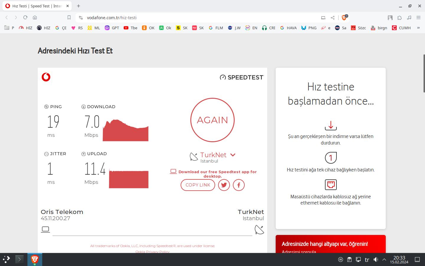Open the network connection tray icon
The image size is (425, 266).
(x=358, y=259)
